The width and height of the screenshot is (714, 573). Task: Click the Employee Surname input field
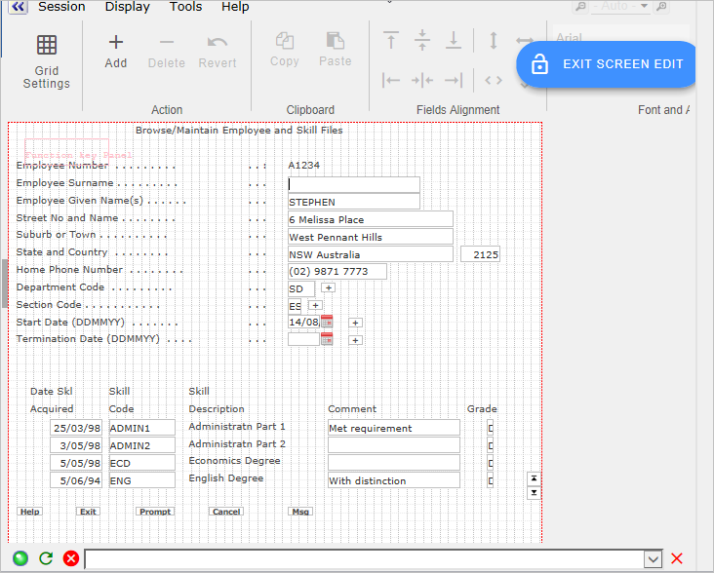click(354, 184)
